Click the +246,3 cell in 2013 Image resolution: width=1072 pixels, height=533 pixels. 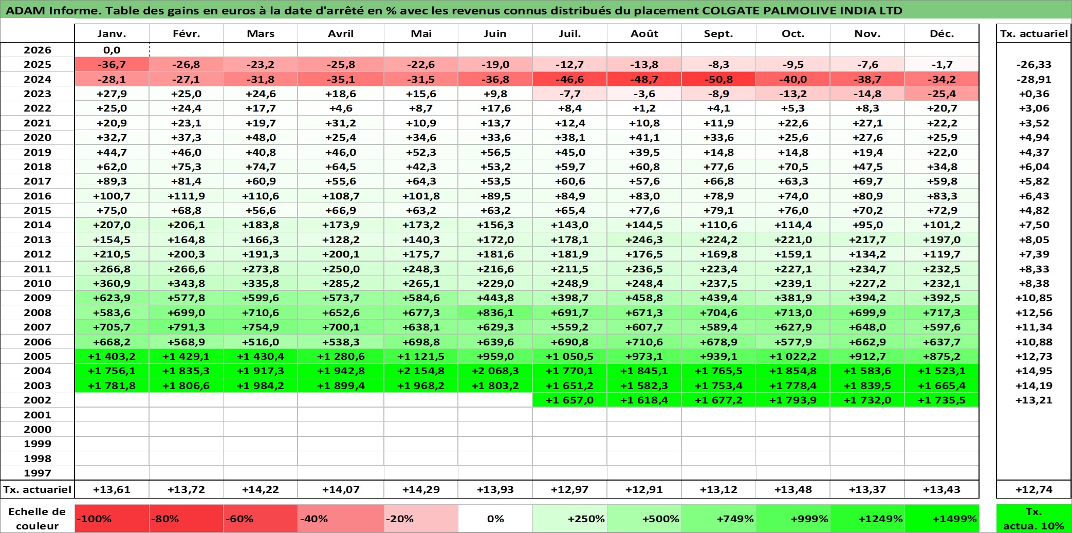[644, 240]
